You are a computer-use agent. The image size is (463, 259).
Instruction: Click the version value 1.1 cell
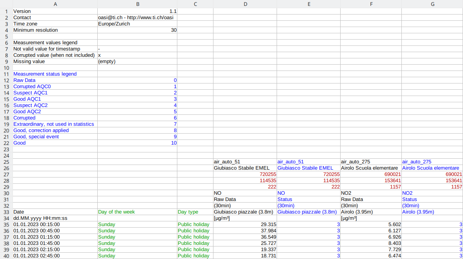[x=137, y=11]
